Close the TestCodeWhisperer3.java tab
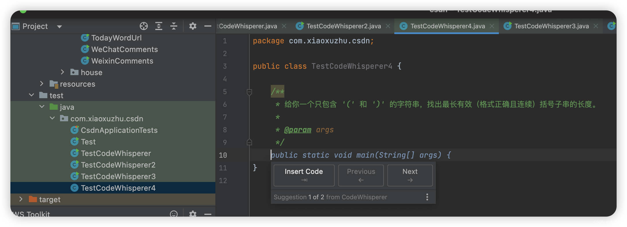 (596, 26)
